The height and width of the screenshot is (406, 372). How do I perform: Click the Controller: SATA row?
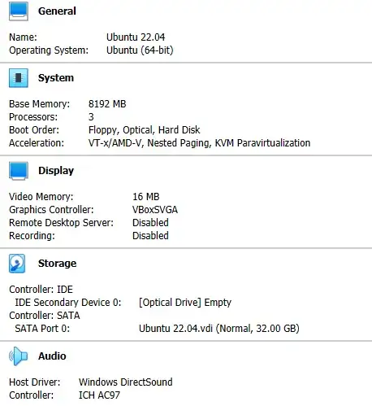45,316
